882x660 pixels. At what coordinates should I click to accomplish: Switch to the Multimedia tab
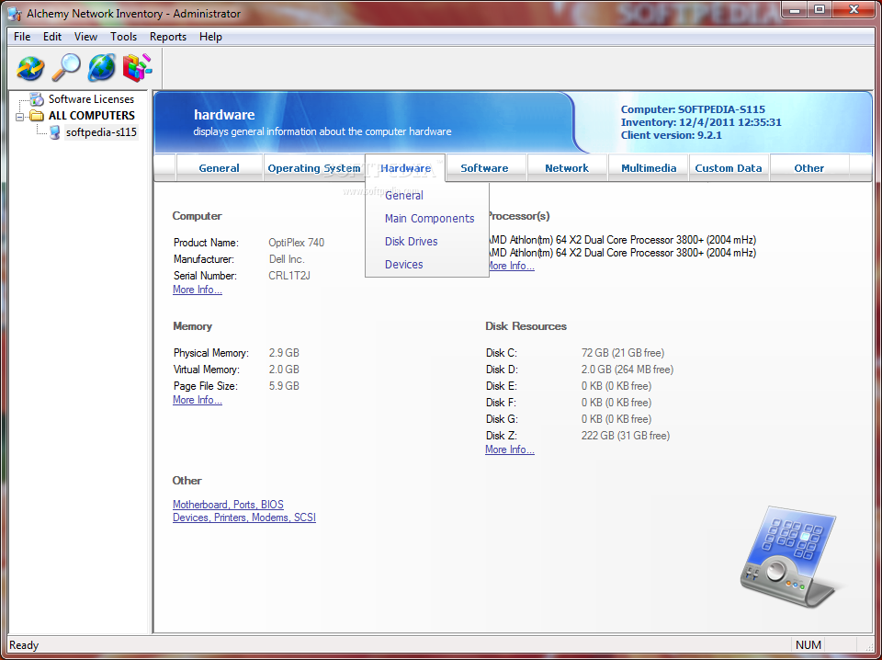point(649,168)
